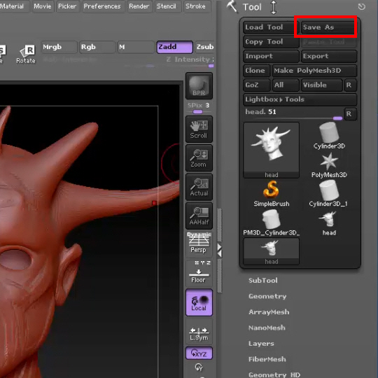Click the head 51 tool slider

293,114
